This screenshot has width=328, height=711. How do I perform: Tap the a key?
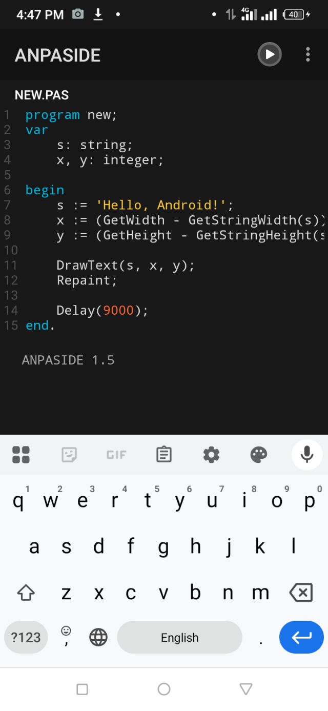coord(34,547)
